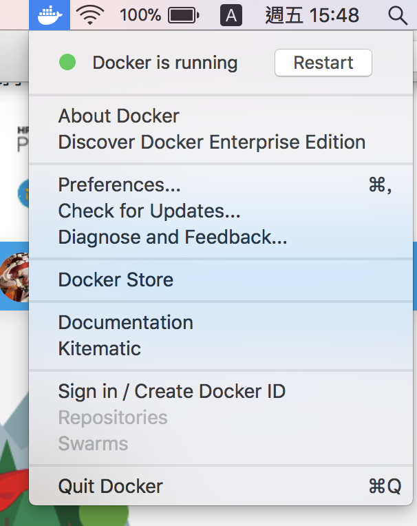Select About Docker menu item

[119, 116]
